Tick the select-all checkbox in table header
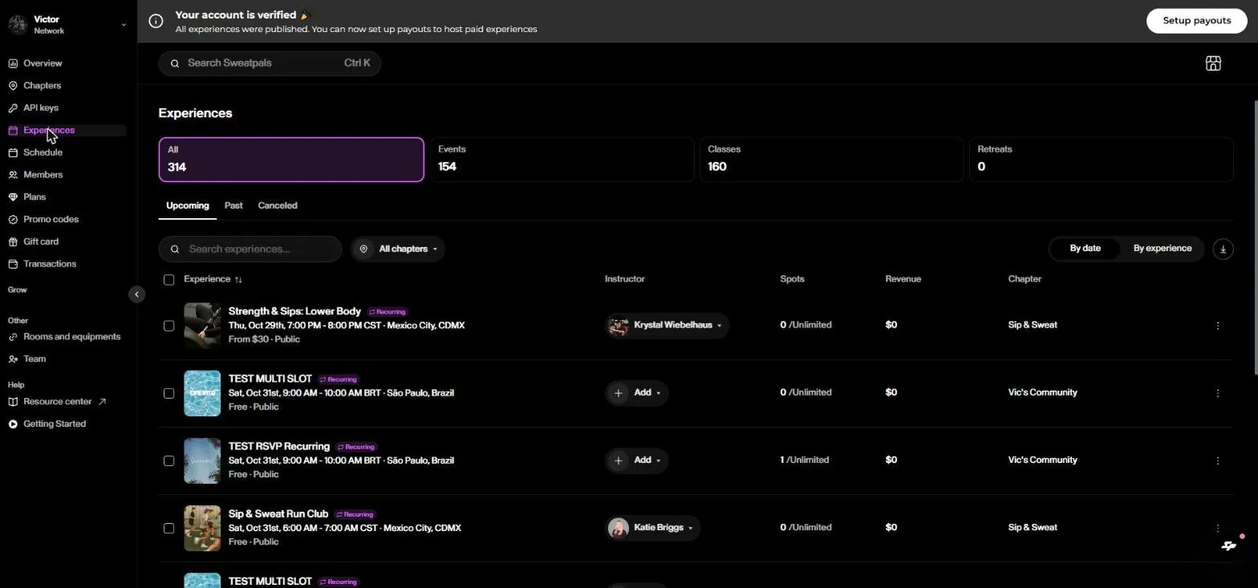Viewport: 1258px width, 588px height. pos(168,280)
